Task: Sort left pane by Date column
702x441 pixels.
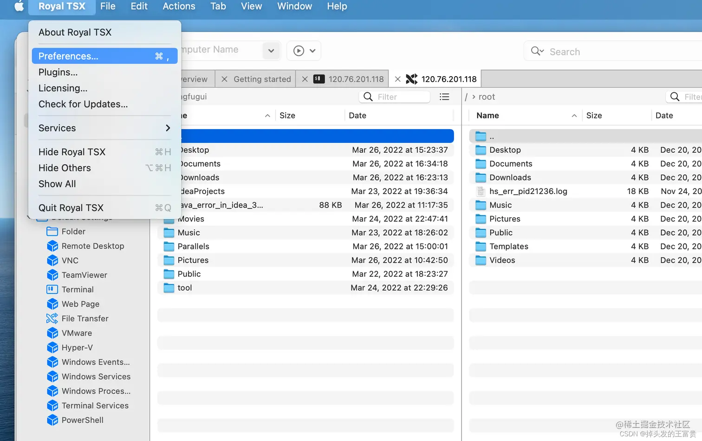Action: (399, 116)
